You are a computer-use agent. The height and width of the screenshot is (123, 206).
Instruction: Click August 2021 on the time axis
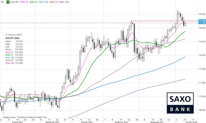16,122
